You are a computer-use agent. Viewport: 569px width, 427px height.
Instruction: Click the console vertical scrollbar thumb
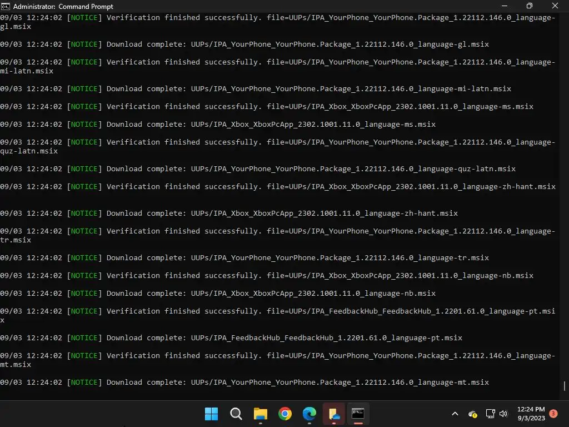[565, 386]
